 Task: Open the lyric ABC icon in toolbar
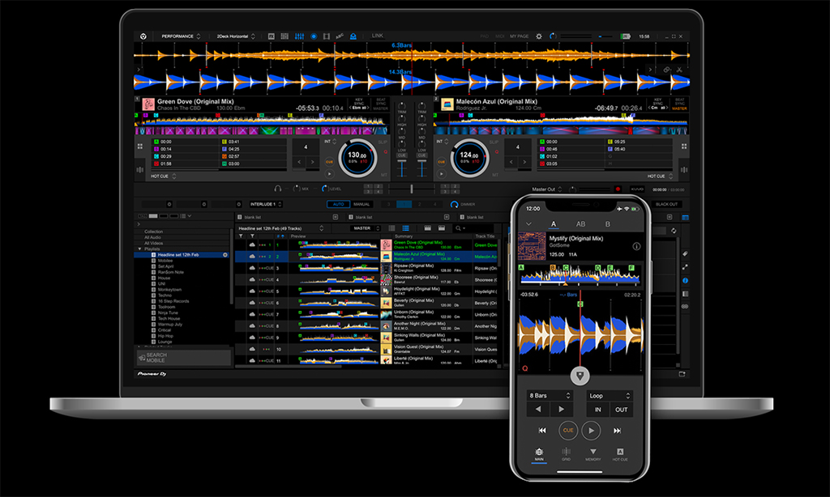tap(340, 36)
